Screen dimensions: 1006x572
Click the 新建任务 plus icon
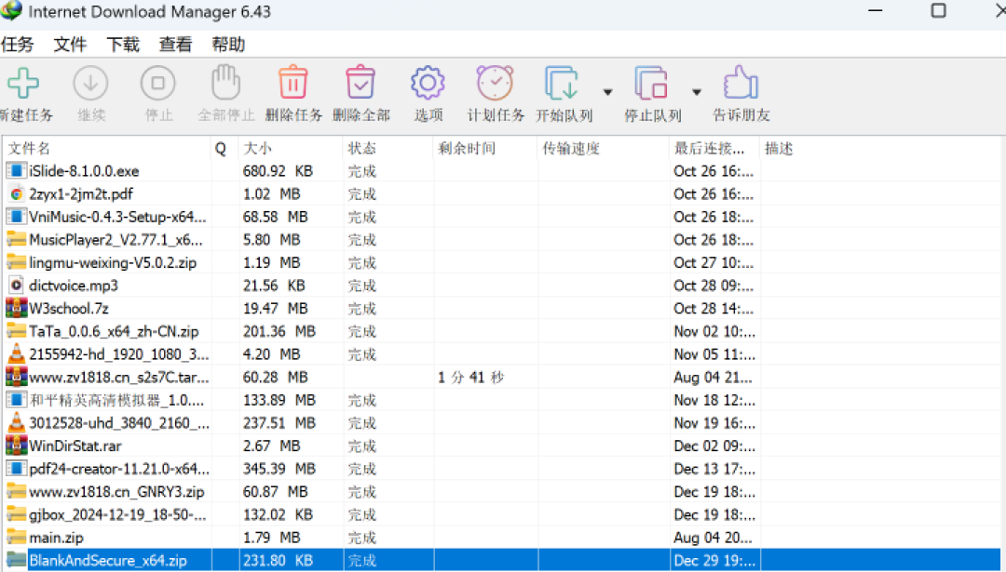pyautogui.click(x=23, y=83)
